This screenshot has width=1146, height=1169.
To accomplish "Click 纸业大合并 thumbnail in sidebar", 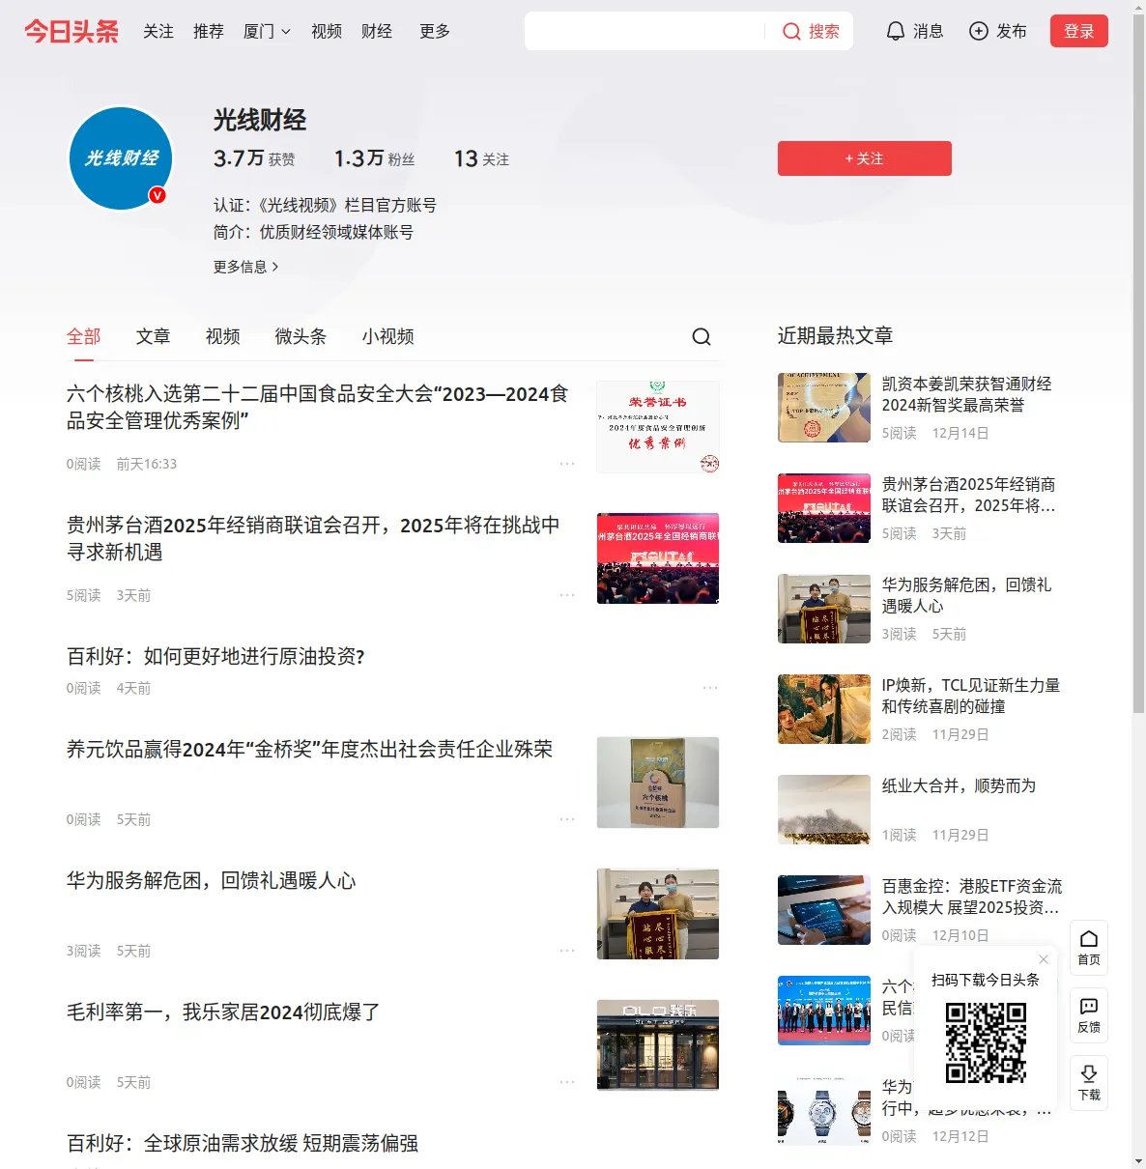I will (824, 810).
